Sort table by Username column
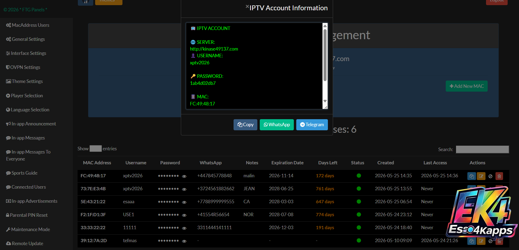The width and height of the screenshot is (519, 250). 136,163
